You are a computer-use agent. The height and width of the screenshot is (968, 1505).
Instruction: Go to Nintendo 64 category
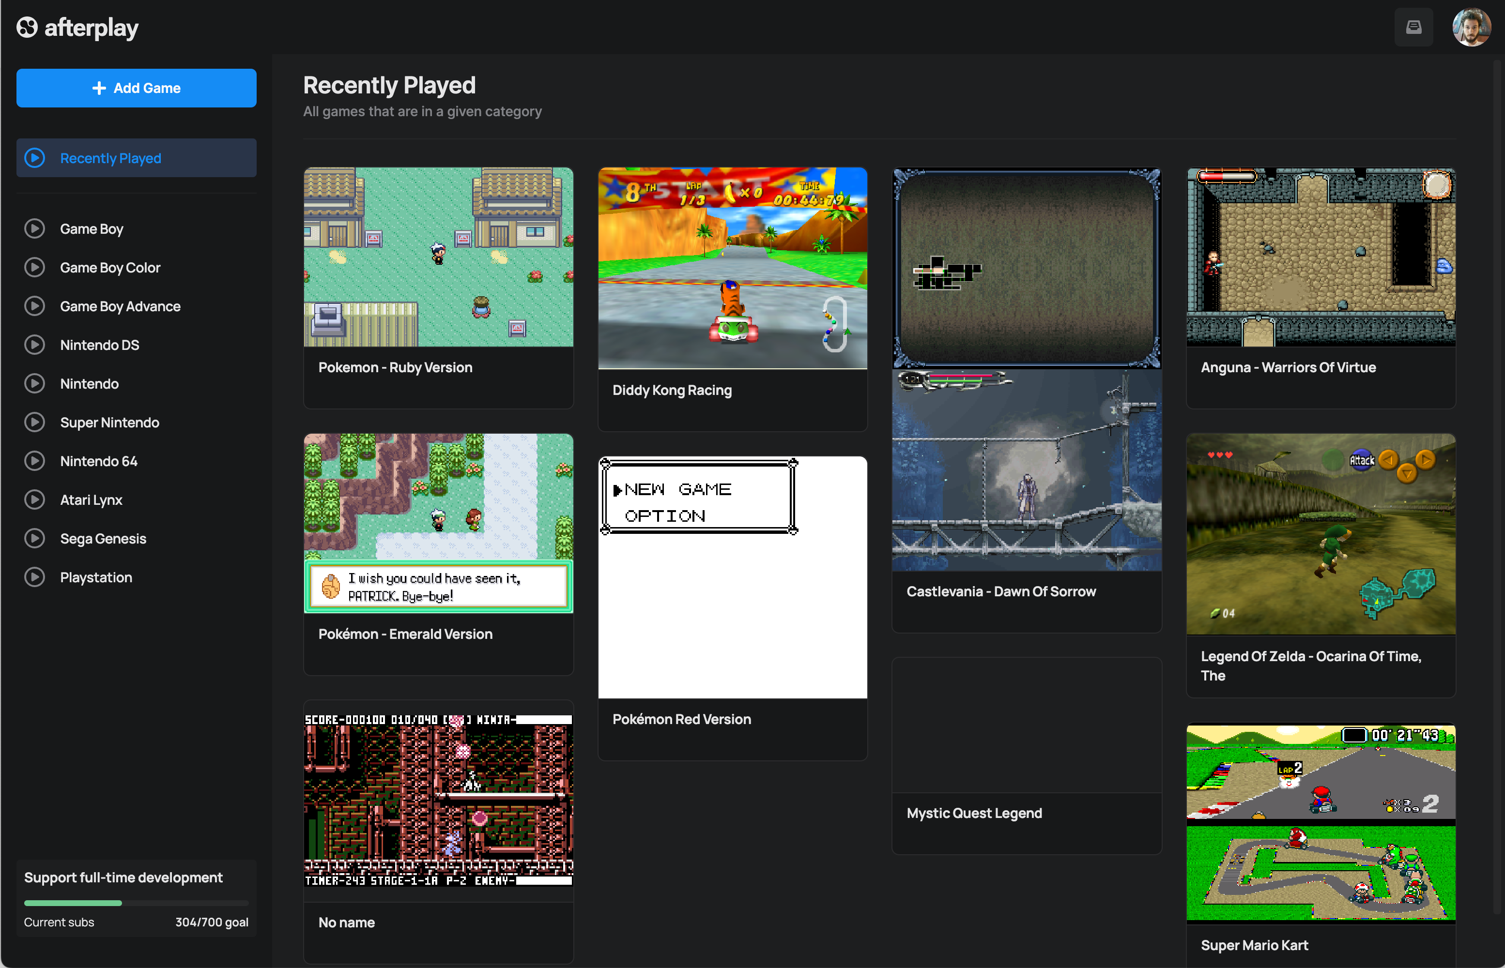point(99,461)
